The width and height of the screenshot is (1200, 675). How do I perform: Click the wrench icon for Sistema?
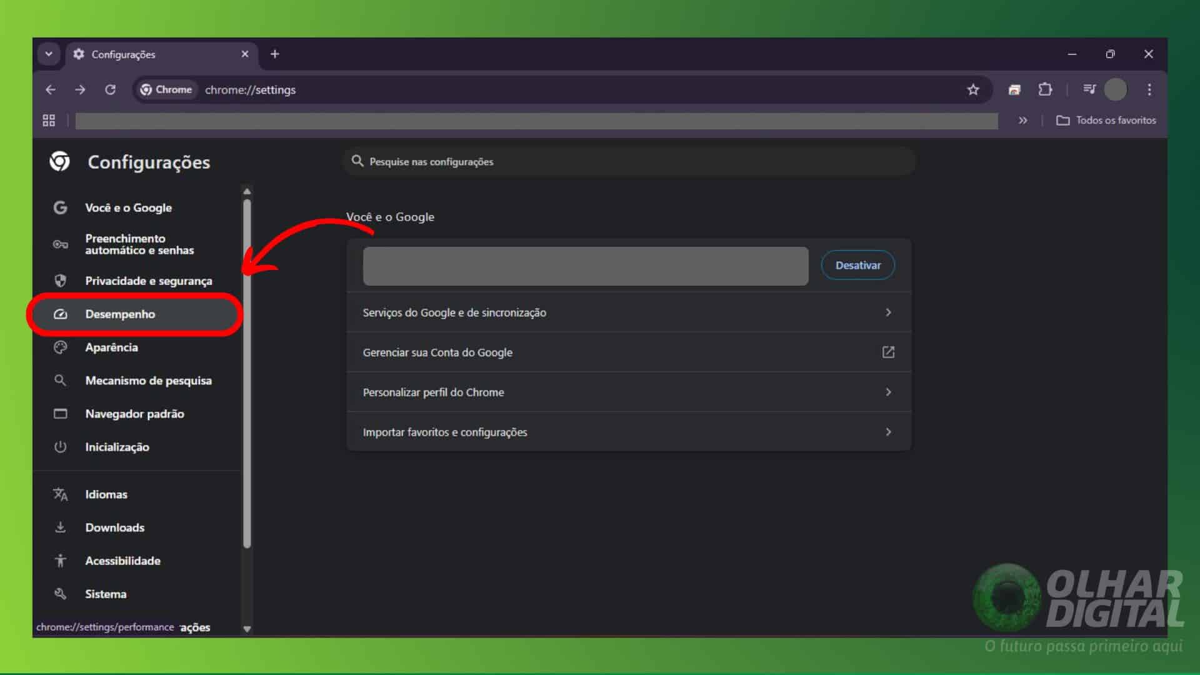[60, 594]
